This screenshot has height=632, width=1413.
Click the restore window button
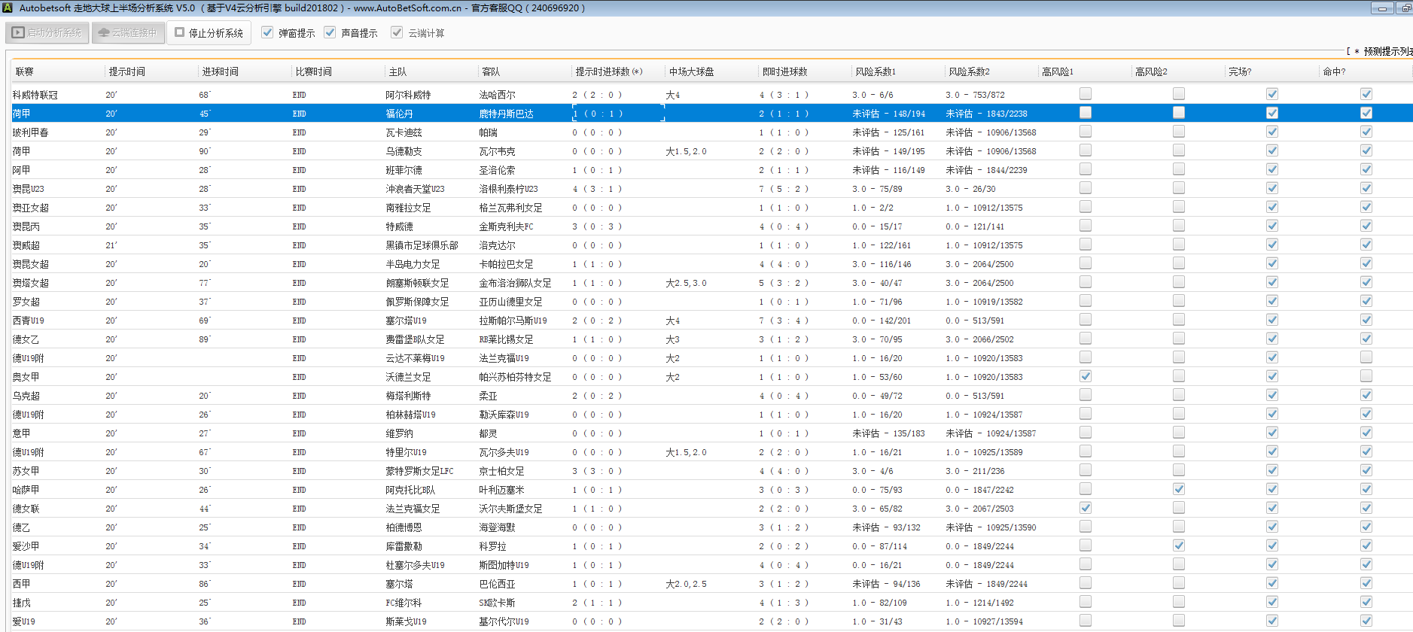click(x=1405, y=8)
